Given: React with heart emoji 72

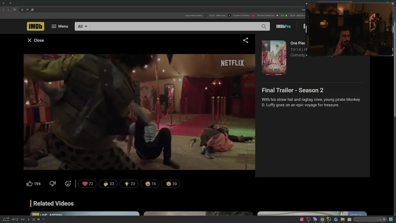Looking at the screenshot, I should 87,184.
